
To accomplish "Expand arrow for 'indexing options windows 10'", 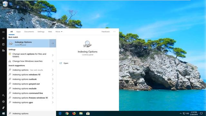I will [x=52, y=74].
